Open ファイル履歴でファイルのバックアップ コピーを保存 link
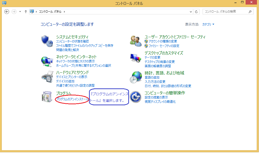 pyautogui.click(x=84, y=46)
